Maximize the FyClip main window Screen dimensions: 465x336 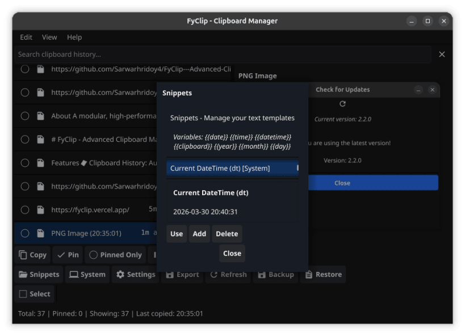tap(428, 21)
